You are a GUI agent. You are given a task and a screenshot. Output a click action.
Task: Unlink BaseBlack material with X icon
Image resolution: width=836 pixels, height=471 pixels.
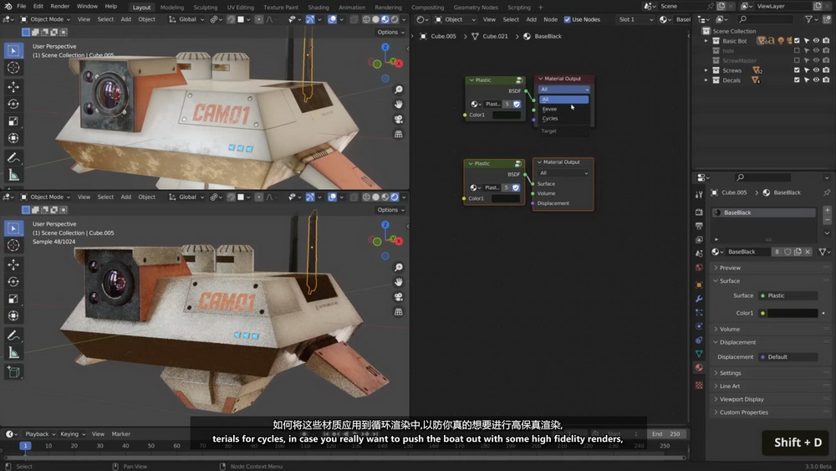tap(808, 252)
